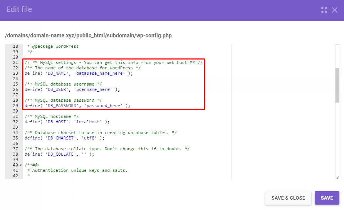This screenshot has width=344, height=210.
Task: Click the '/**#@+' text on line 40
Action: [x=32, y=165]
